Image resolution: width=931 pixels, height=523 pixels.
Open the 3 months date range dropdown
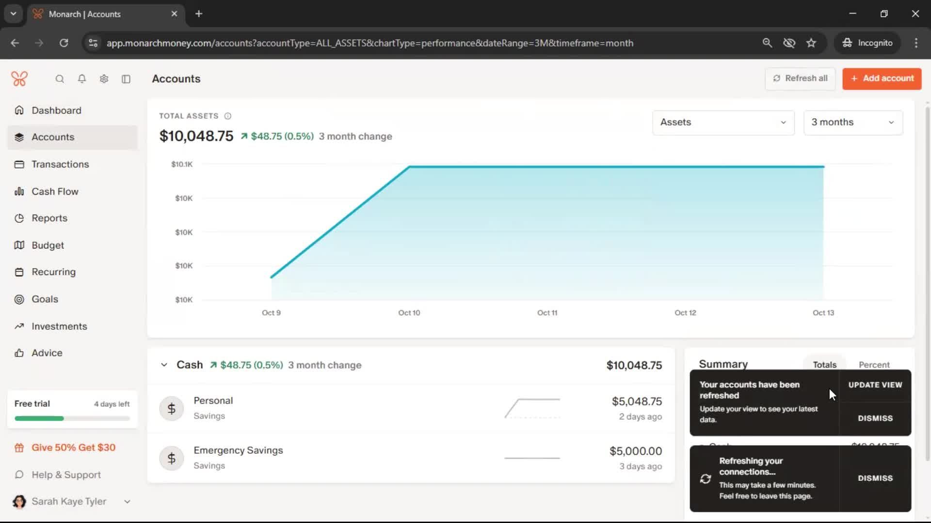pyautogui.click(x=853, y=123)
